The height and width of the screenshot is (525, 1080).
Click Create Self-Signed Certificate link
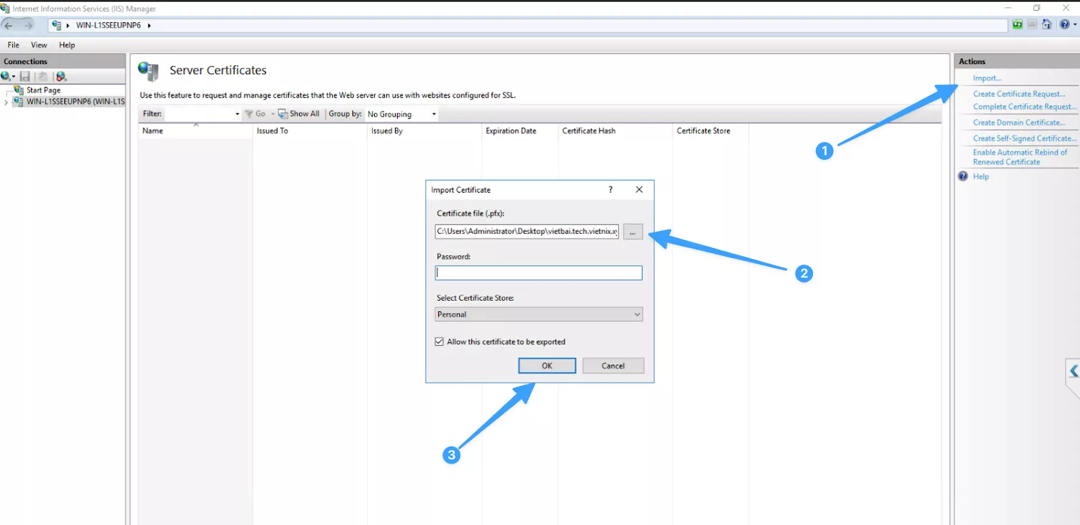click(1024, 138)
